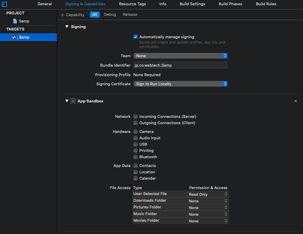Open the Team dropdown
303x234 pixels.
pos(180,56)
